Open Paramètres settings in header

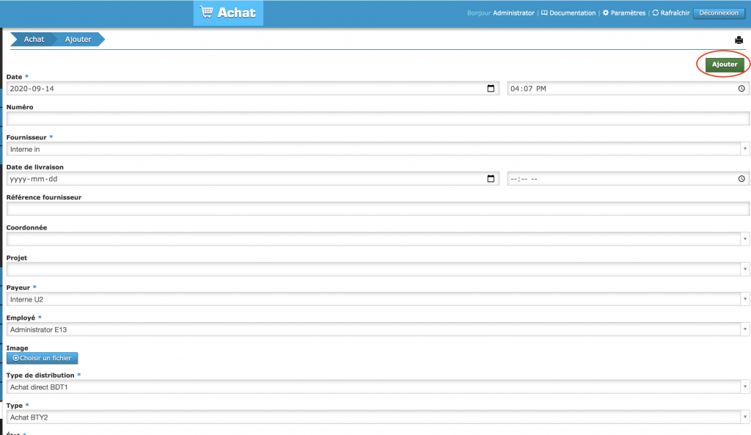tap(623, 13)
